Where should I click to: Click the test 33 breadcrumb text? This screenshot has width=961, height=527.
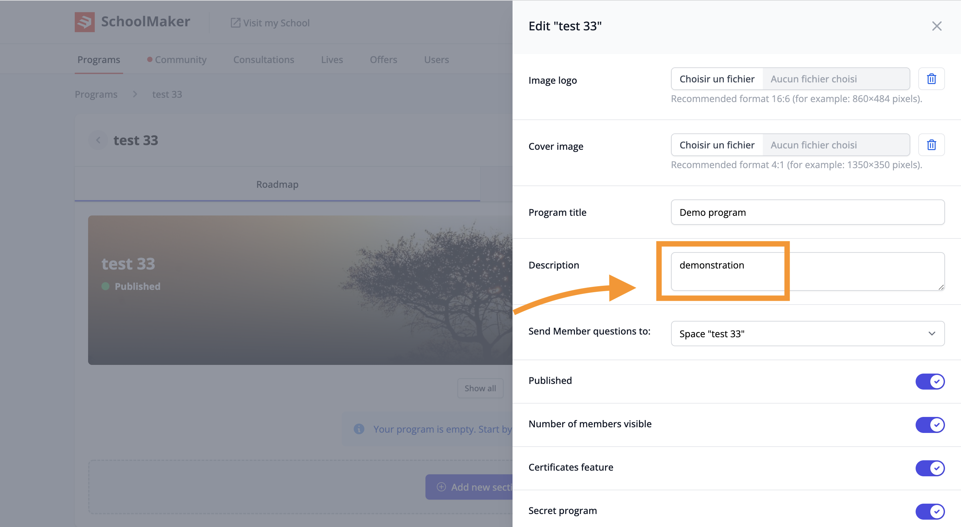pyautogui.click(x=167, y=94)
